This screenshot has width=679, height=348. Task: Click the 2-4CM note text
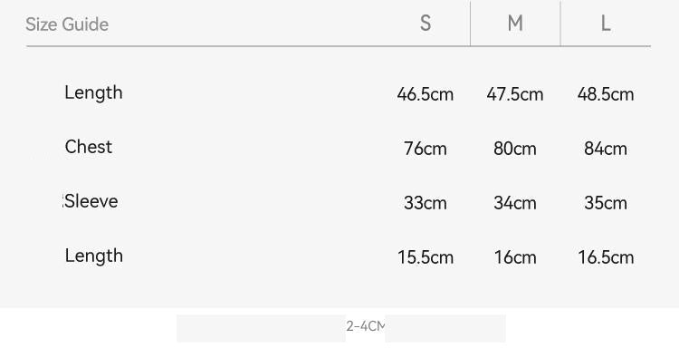[x=366, y=326]
